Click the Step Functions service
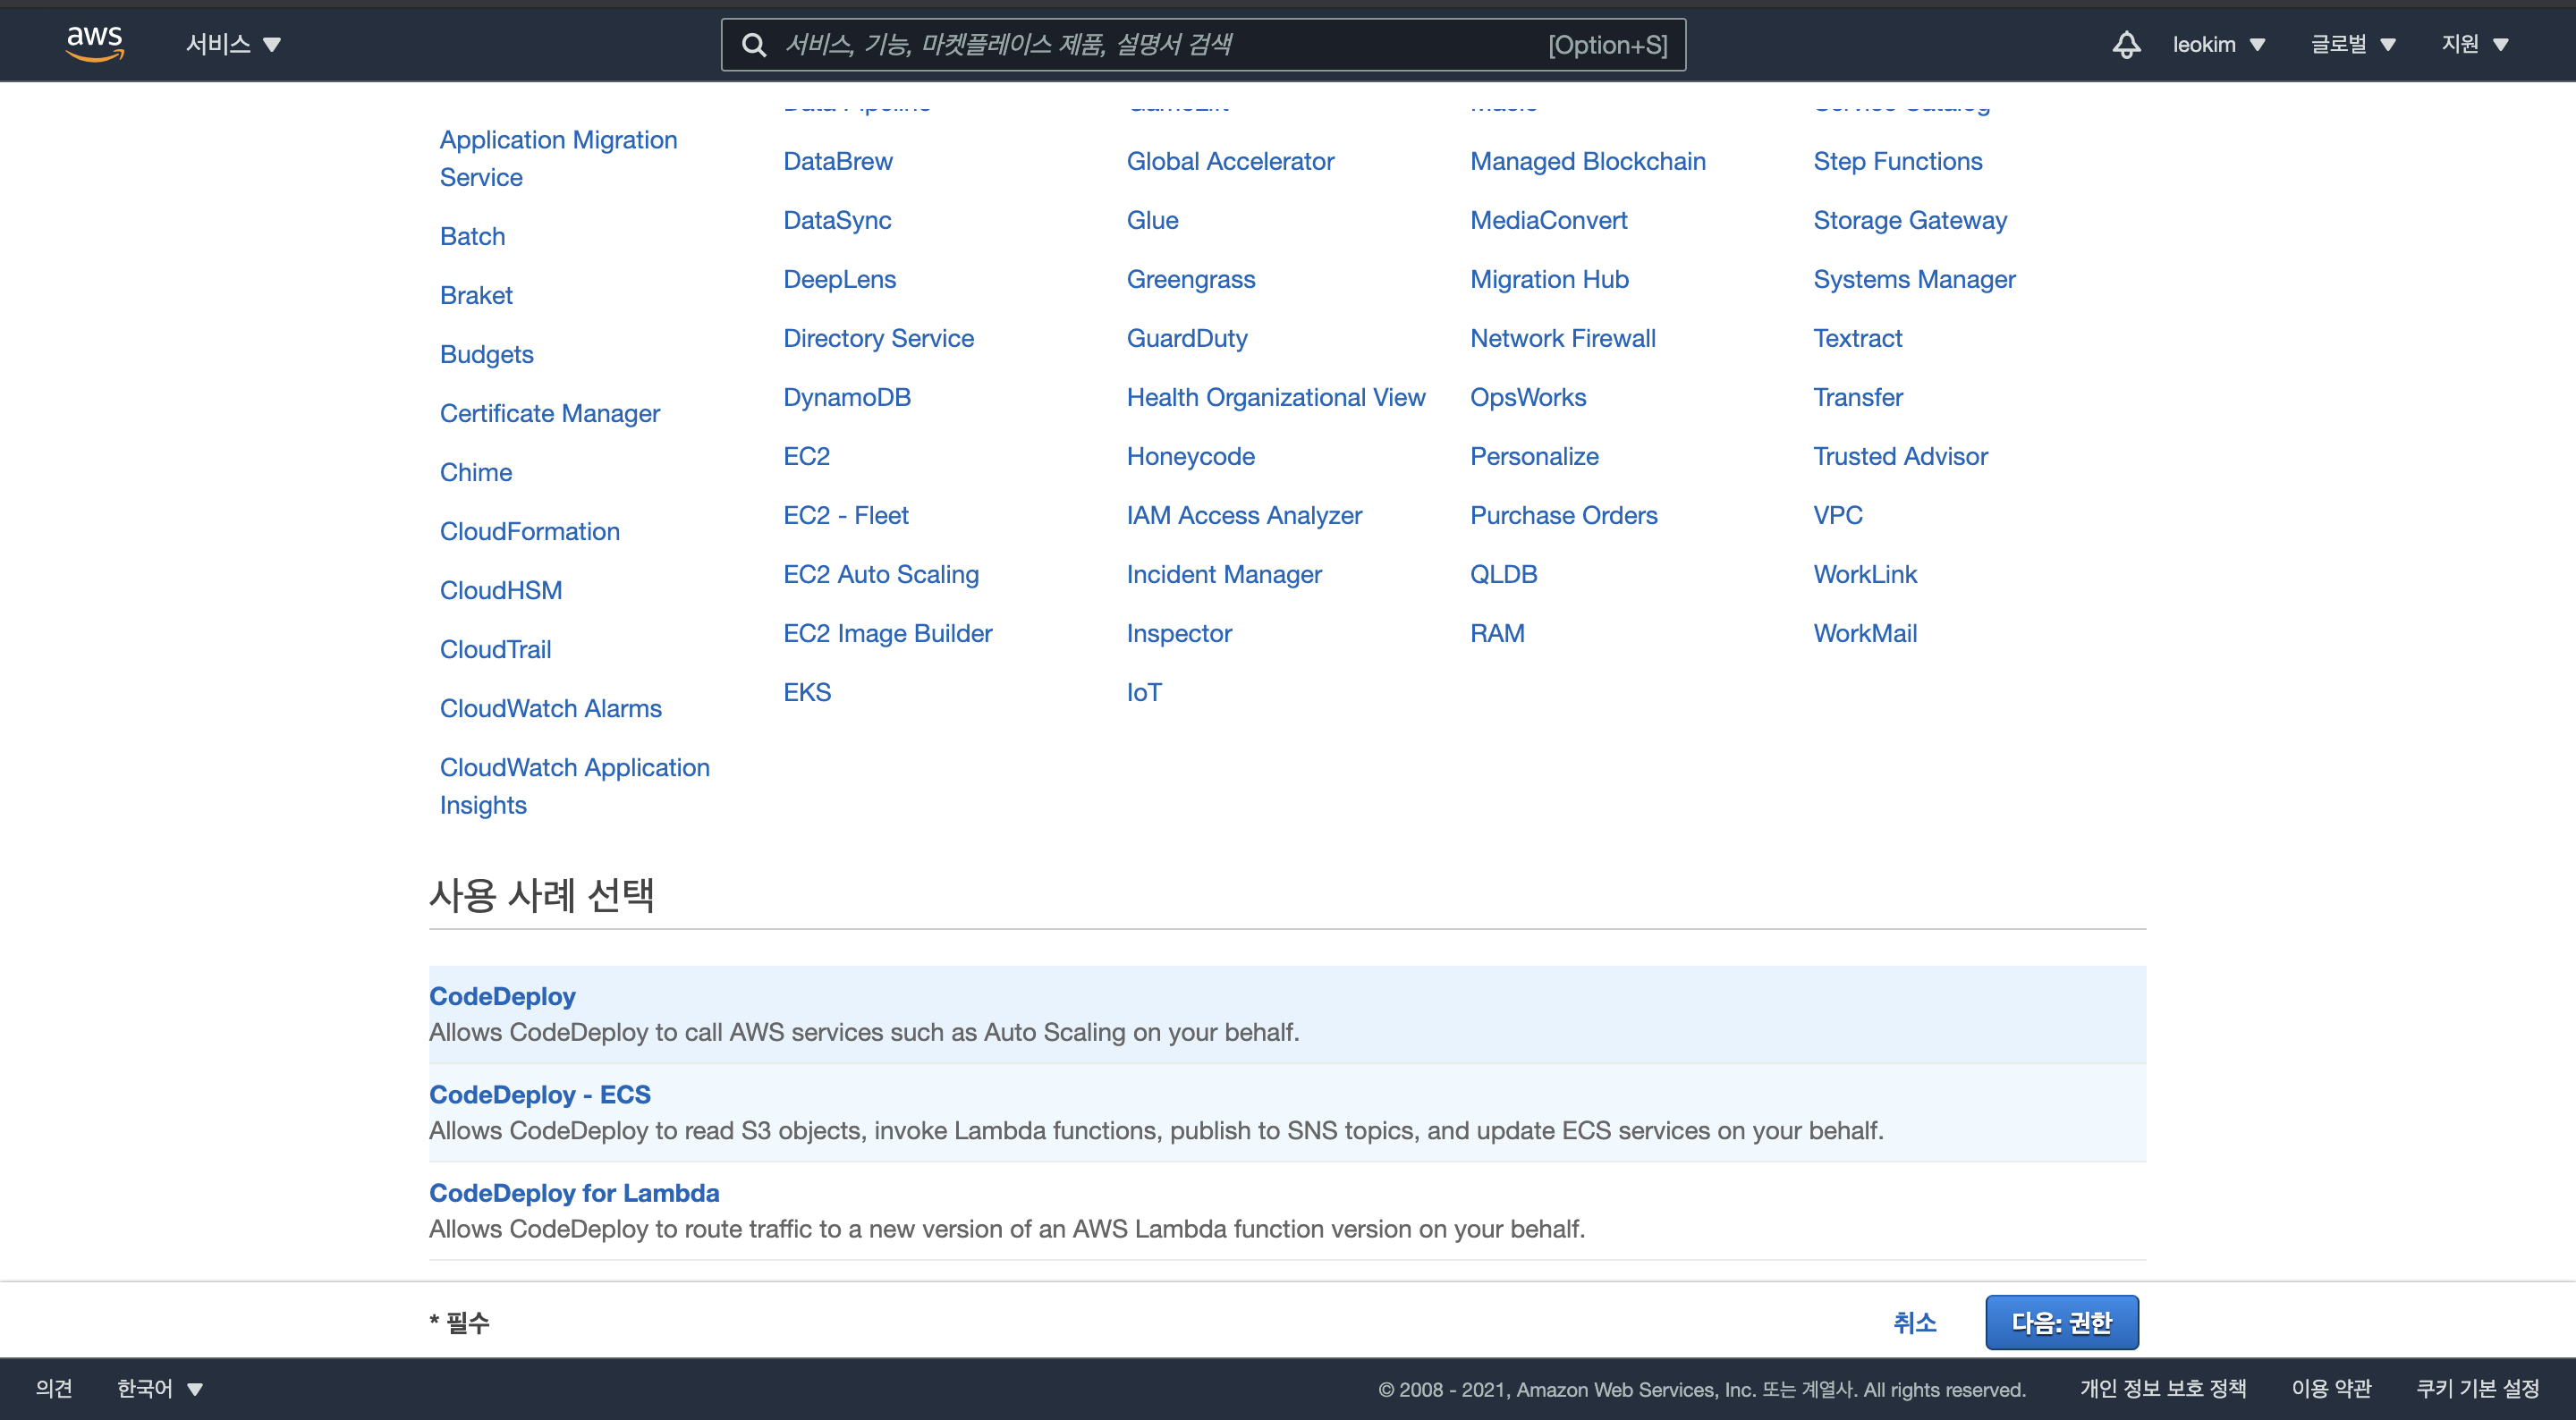Viewport: 2576px width, 1420px height. (1897, 161)
